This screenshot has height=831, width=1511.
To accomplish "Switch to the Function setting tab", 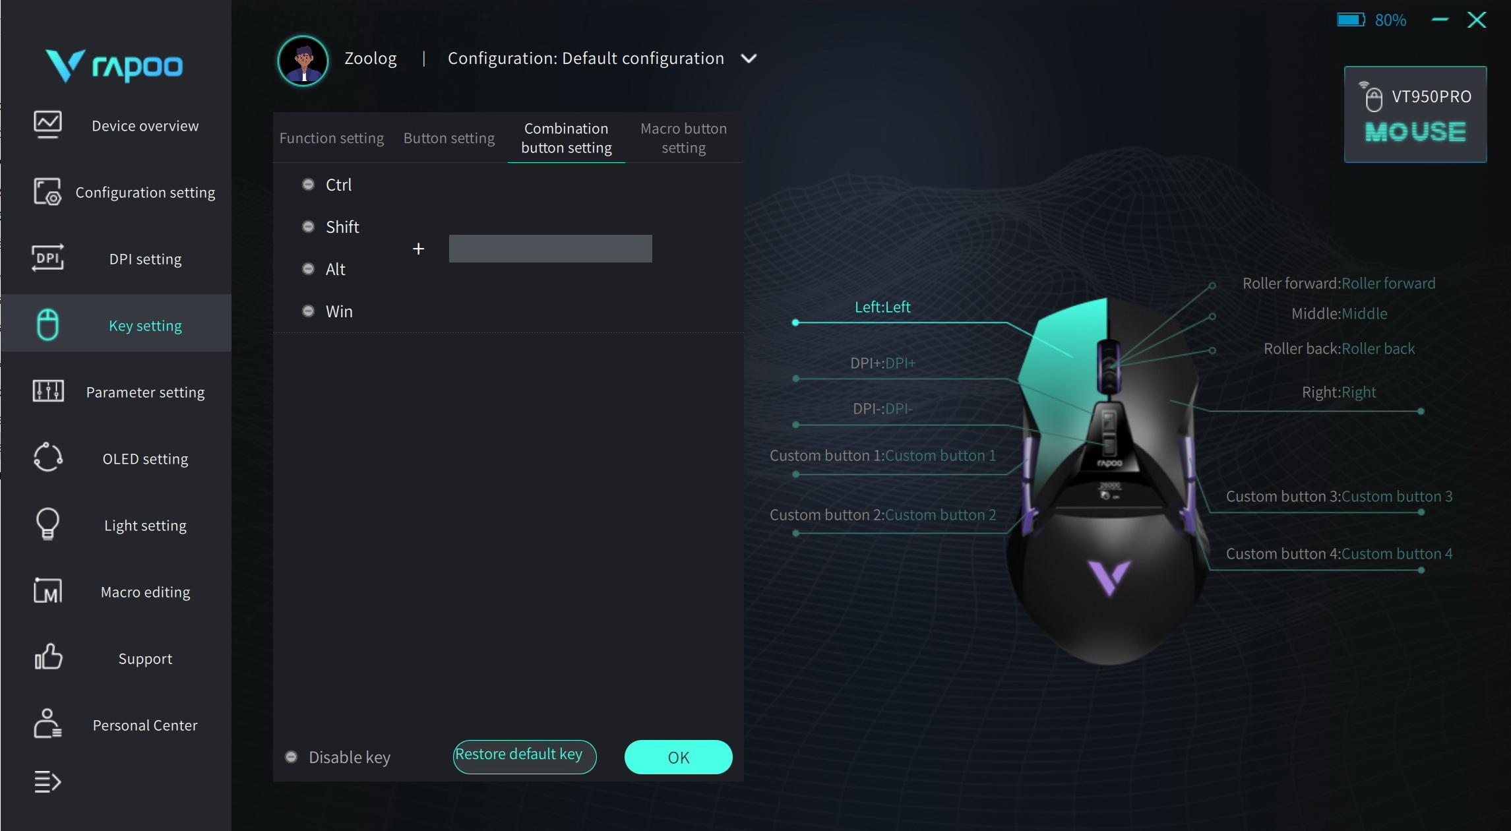I will [x=332, y=138].
